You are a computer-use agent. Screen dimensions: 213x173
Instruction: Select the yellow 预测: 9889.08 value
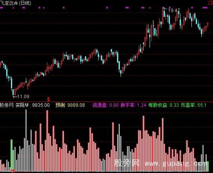click(70, 105)
